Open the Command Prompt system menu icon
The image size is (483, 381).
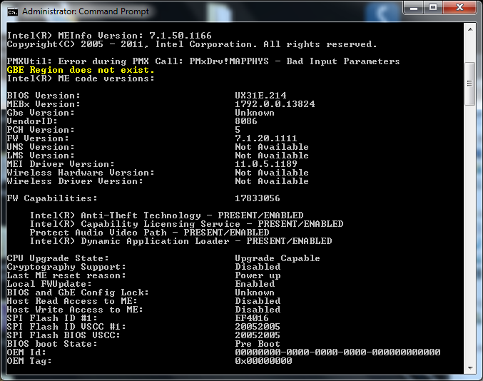[13, 11]
